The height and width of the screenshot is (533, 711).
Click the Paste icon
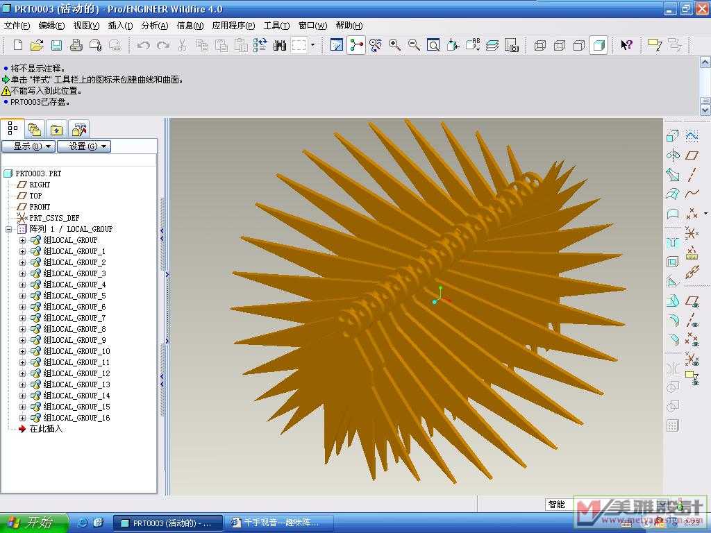tap(221, 45)
